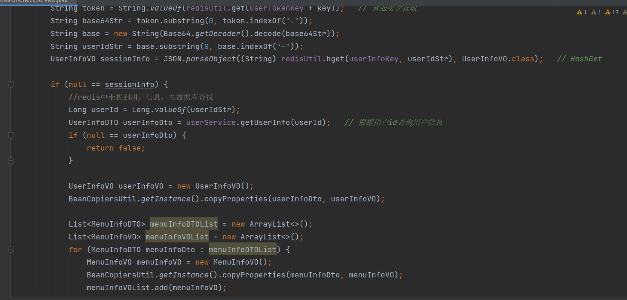The width and height of the screenshot is (627, 300).
Task: Click the '// HashGet' comment
Action: point(580,59)
